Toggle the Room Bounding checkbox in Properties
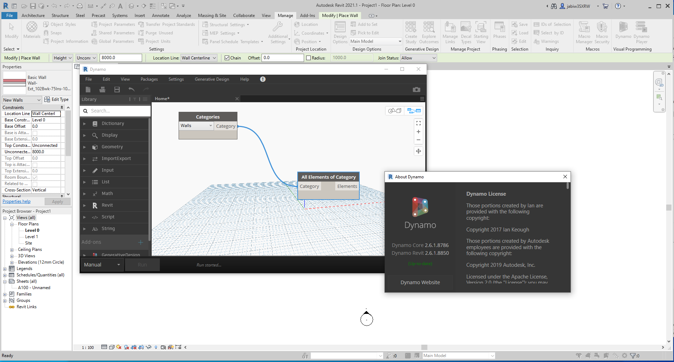674x362 pixels. pyautogui.click(x=34, y=177)
